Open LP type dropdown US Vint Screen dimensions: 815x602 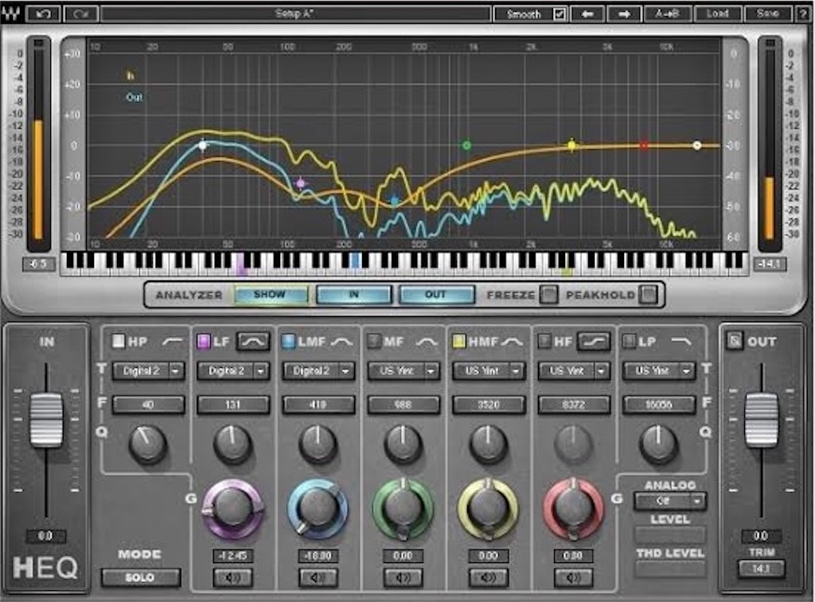(x=659, y=370)
